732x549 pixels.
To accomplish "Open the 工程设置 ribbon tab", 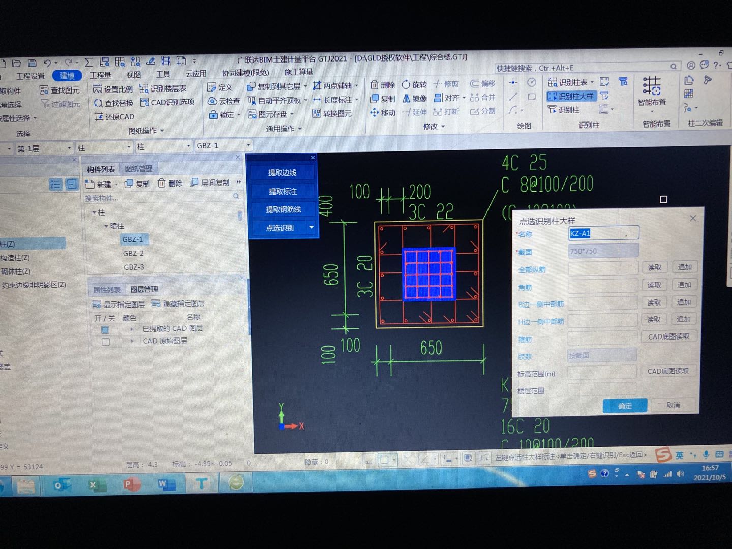I will 30,76.
